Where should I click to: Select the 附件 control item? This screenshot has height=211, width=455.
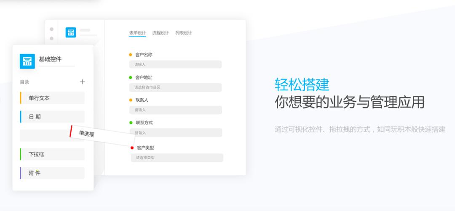52,173
